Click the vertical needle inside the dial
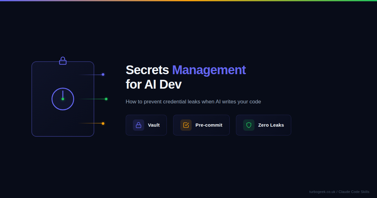377x198 pixels. click(63, 94)
